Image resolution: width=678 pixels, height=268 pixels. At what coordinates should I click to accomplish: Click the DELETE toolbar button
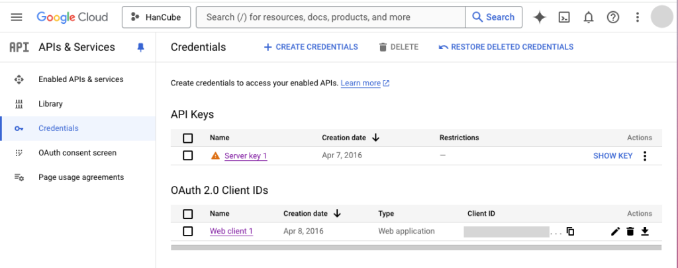(x=398, y=47)
